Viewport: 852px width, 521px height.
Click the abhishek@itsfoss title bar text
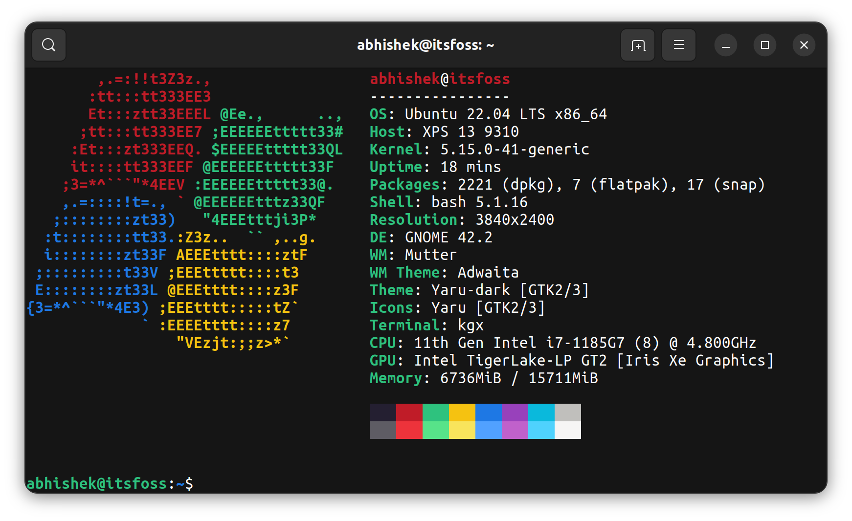[x=426, y=44]
